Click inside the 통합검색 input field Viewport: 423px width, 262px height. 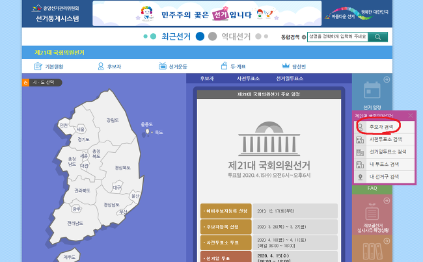click(x=338, y=37)
